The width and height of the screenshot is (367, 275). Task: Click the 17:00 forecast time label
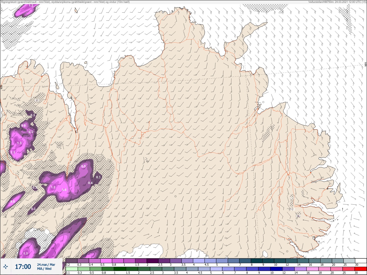point(23,267)
